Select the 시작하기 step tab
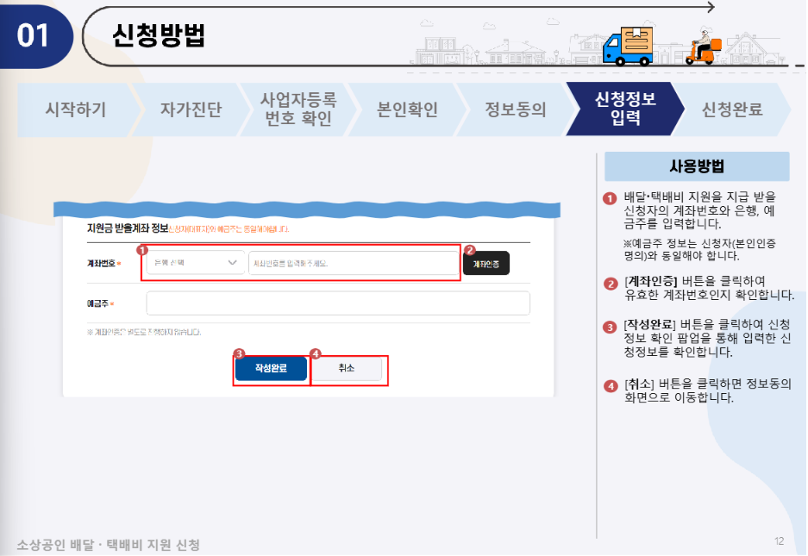 point(76,109)
